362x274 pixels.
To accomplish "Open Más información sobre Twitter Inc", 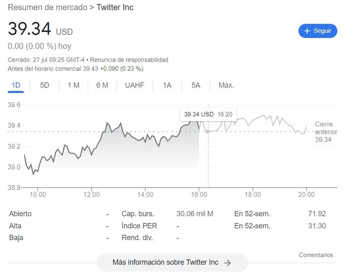I will click(x=172, y=263).
